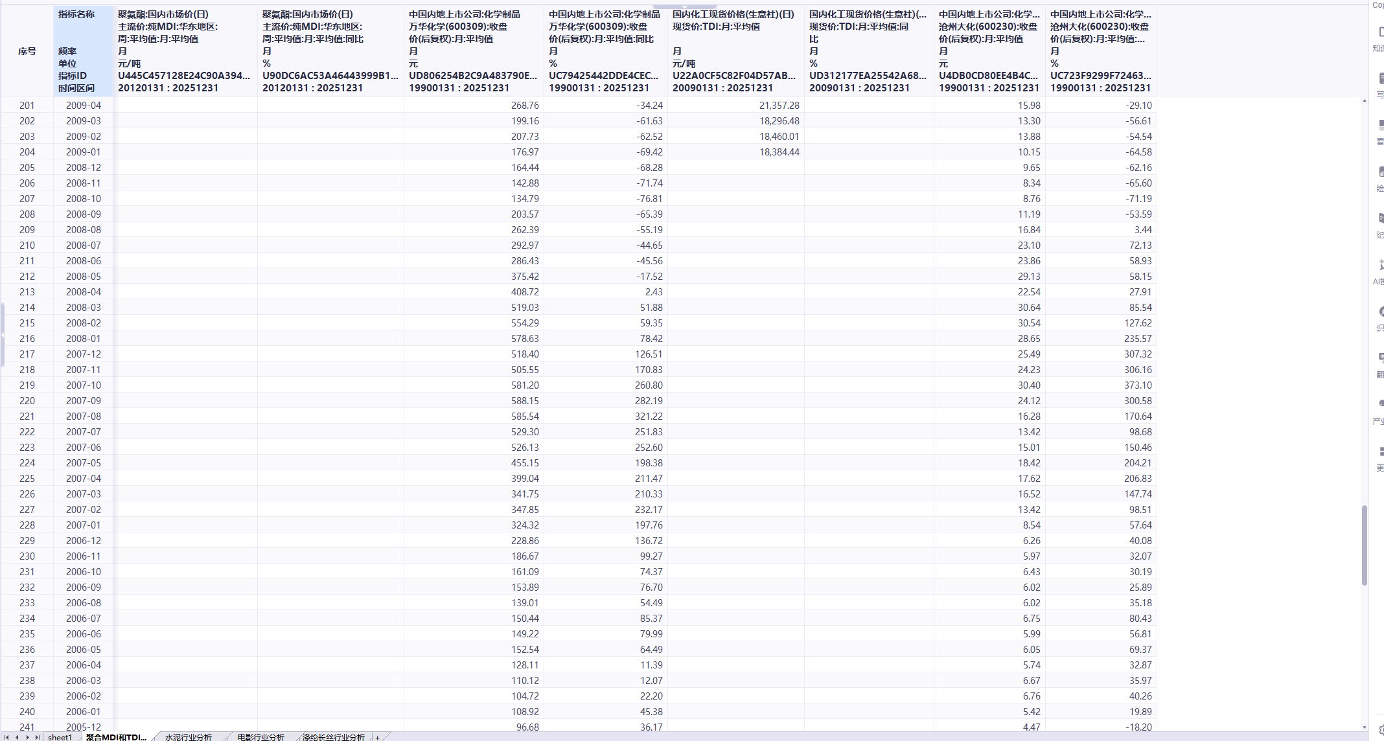The width and height of the screenshot is (1384, 741).
Task: Select the 指标名称 header cell
Action: click(x=76, y=14)
